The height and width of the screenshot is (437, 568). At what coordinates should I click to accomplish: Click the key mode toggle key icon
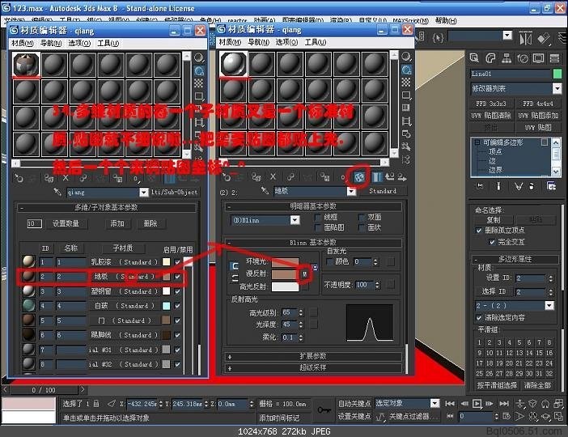(x=324, y=409)
